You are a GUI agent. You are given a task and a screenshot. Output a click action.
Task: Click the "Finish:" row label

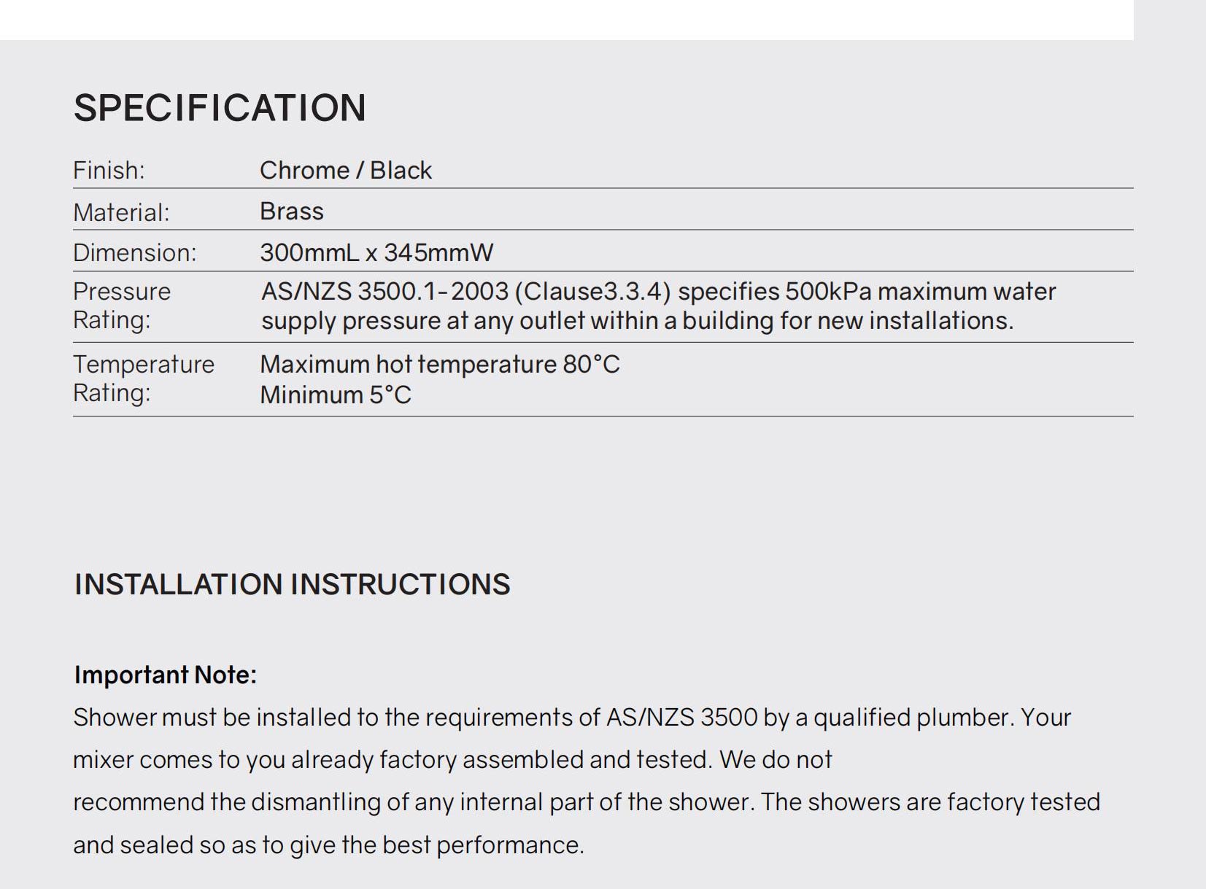pyautogui.click(x=109, y=171)
